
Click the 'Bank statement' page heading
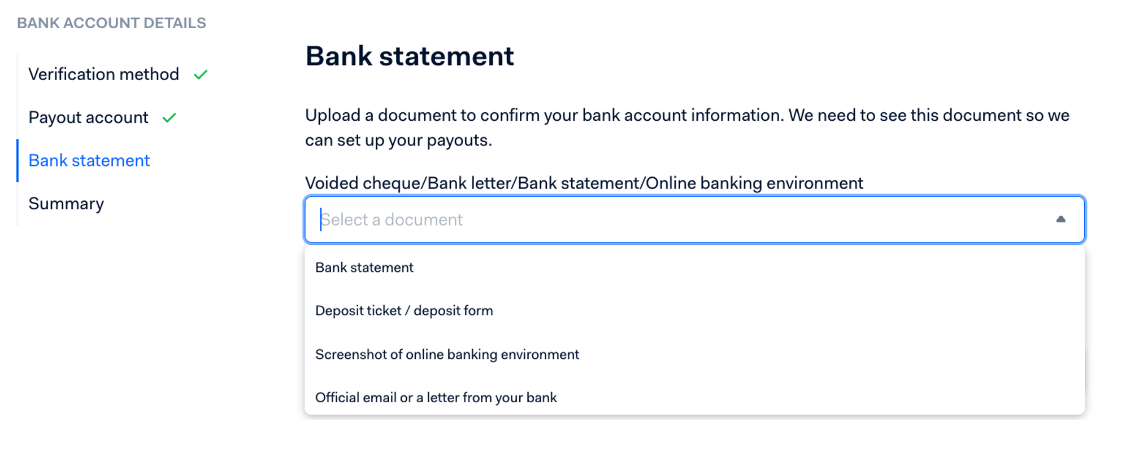[x=410, y=56]
